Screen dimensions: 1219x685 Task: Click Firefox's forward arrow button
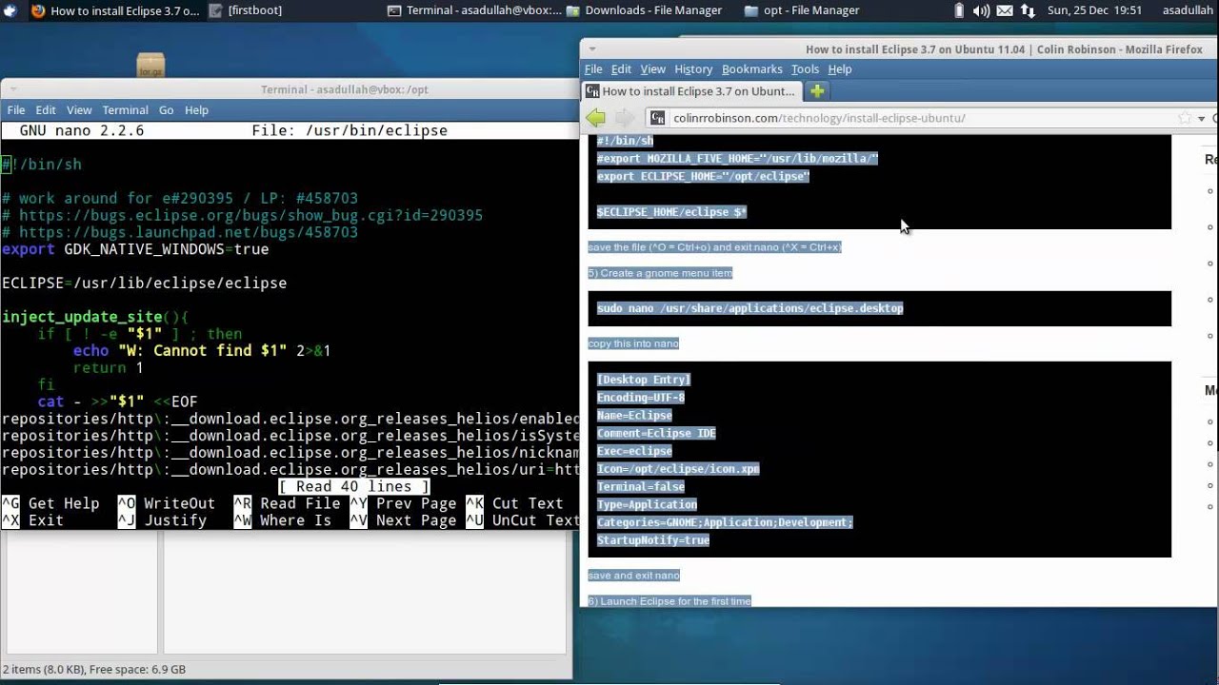pos(624,118)
